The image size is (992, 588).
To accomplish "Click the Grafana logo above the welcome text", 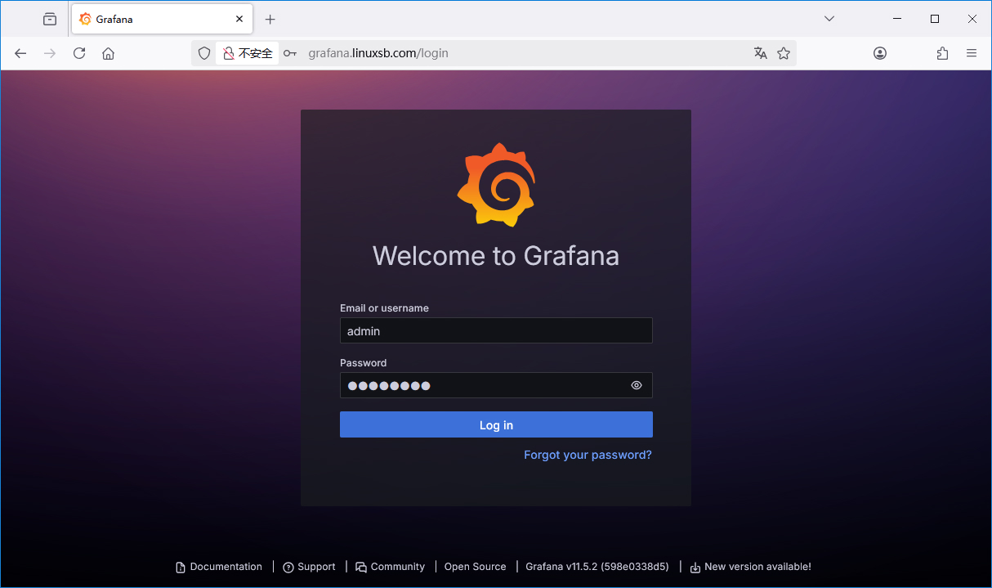I will [x=496, y=185].
